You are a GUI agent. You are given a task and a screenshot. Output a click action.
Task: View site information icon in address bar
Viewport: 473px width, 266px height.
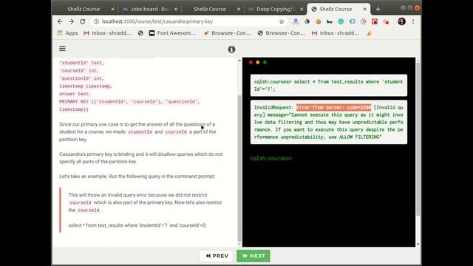96,21
